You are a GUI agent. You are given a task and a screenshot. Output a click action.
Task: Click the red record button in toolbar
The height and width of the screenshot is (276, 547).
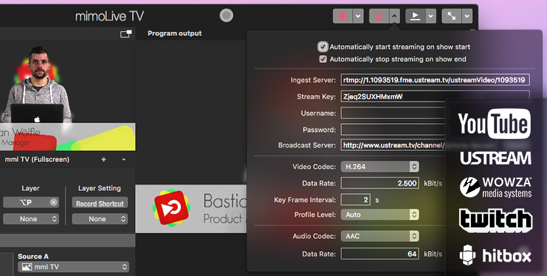pos(342,16)
